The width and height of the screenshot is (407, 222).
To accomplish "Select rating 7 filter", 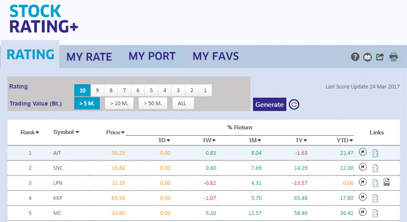I will pos(124,90).
